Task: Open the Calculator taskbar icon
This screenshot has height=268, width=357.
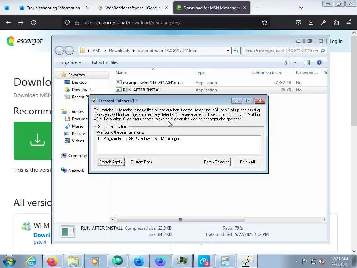Action: tap(225, 261)
